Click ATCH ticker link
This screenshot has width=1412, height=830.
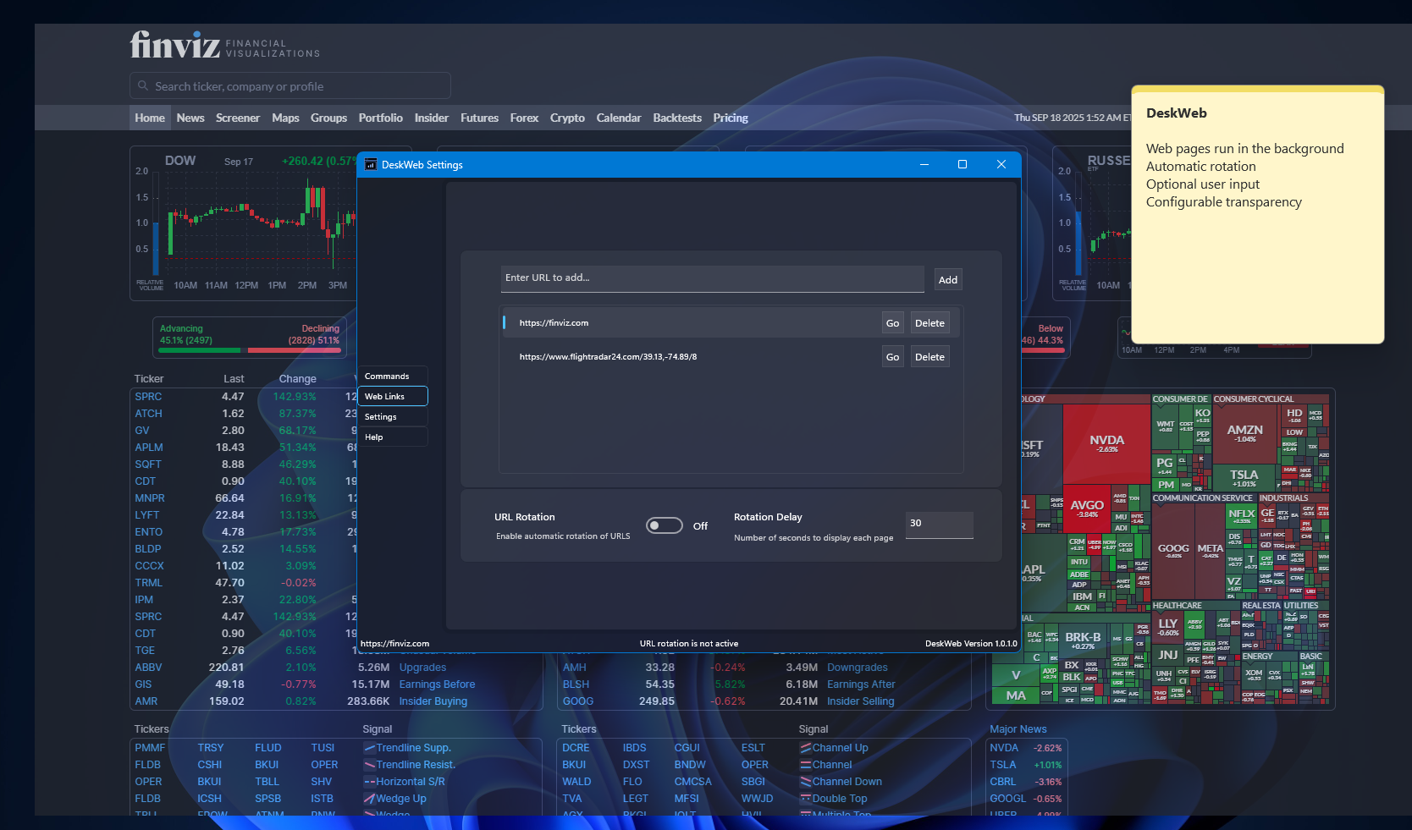[x=148, y=414]
